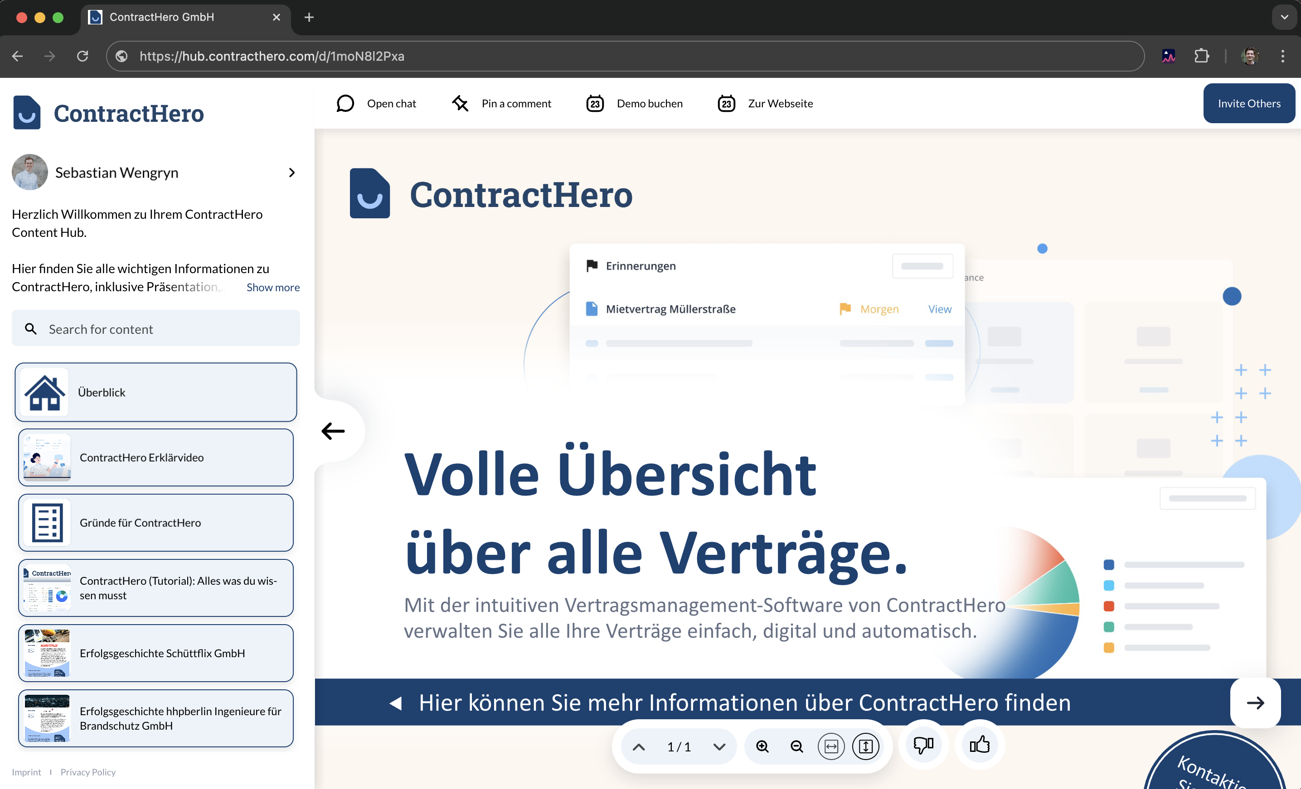Open chat via speech bubble icon
The image size is (1301, 789).
pos(345,103)
